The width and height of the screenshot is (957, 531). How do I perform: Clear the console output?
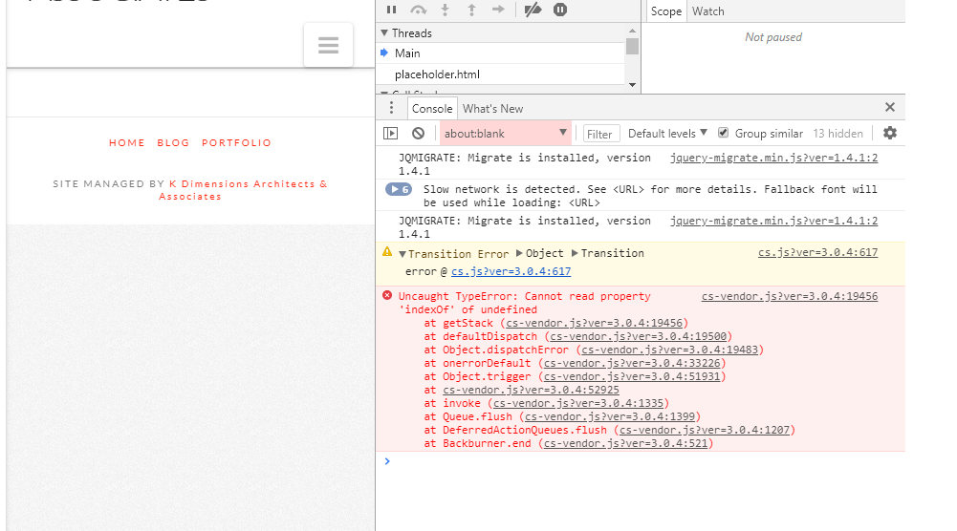coord(418,134)
